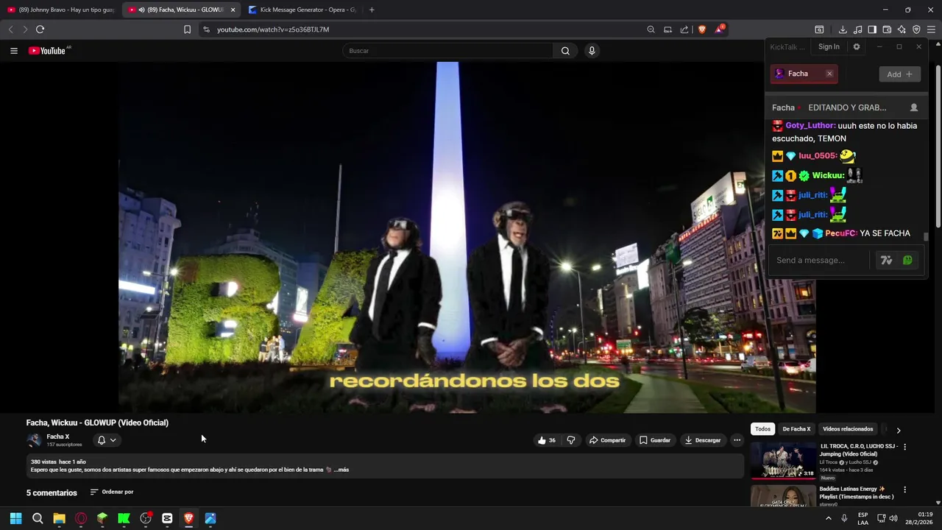Open the Windows Start menu
This screenshot has height=530, width=942.
15,518
